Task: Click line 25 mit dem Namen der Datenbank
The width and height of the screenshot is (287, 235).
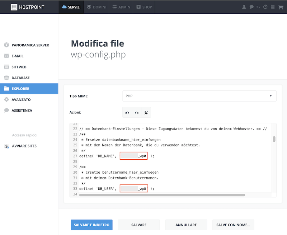Action: tap(140, 145)
